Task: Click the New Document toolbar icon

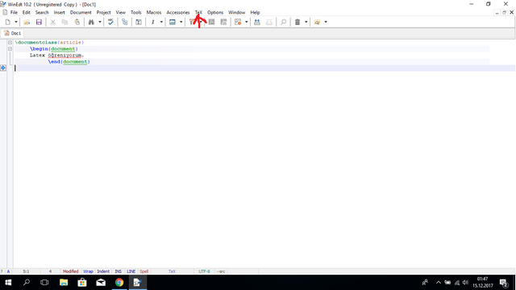Action: tap(7, 22)
